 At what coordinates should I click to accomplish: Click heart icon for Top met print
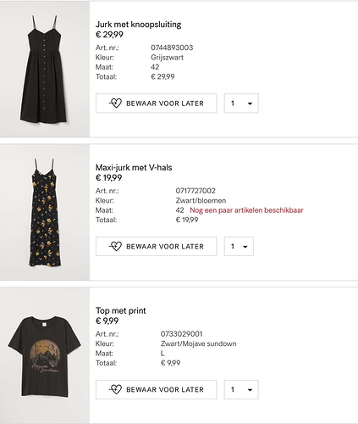tap(115, 389)
